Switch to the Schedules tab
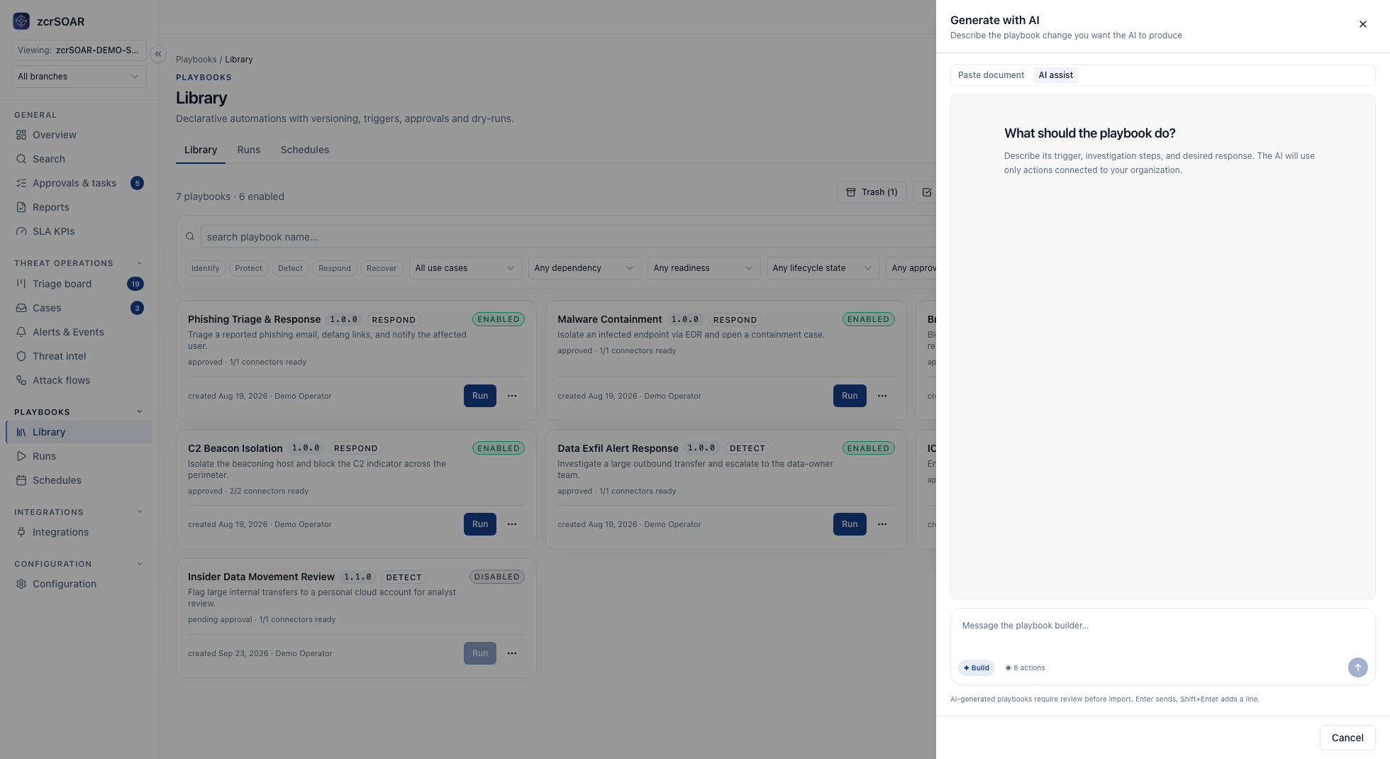 click(x=305, y=150)
